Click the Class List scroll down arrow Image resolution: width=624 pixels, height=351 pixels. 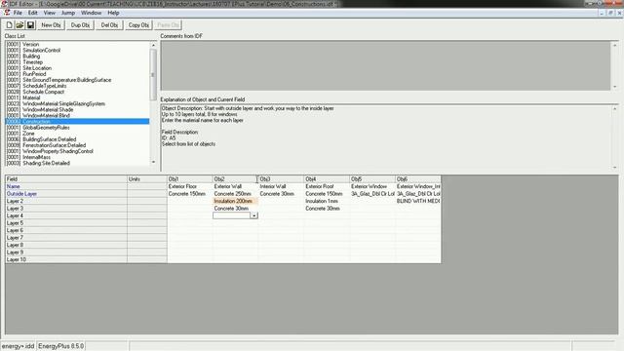click(x=153, y=162)
